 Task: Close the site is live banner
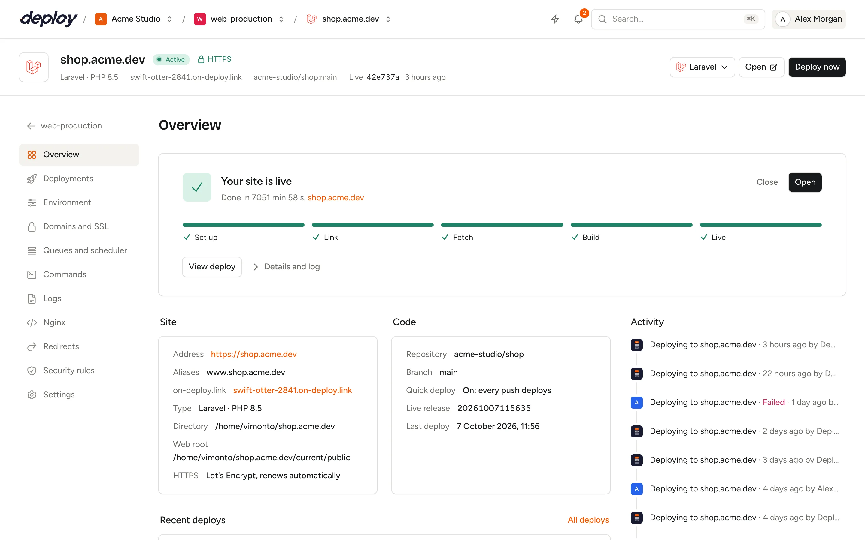click(x=767, y=182)
